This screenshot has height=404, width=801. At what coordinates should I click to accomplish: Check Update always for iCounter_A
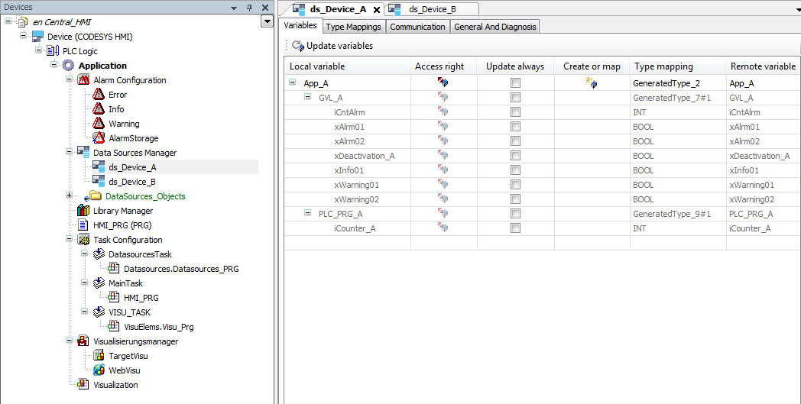coord(515,228)
